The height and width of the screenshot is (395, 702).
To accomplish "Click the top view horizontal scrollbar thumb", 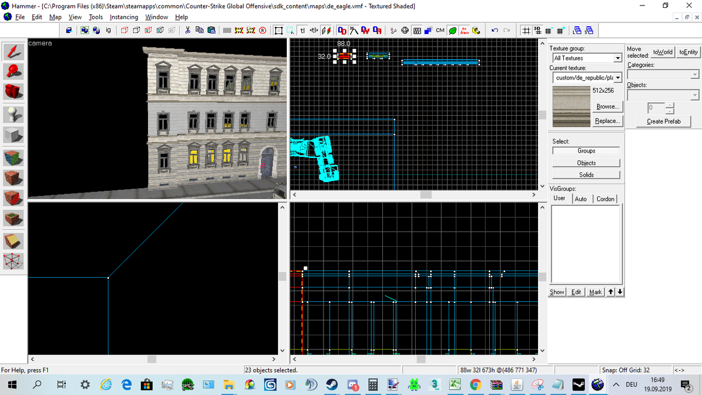I will [426, 195].
